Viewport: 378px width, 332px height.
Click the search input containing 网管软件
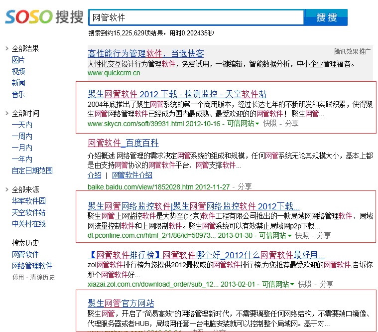pos(197,17)
